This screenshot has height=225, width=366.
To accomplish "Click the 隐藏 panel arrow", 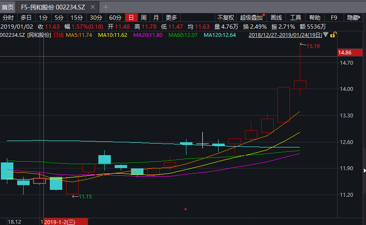I will 354,18.
